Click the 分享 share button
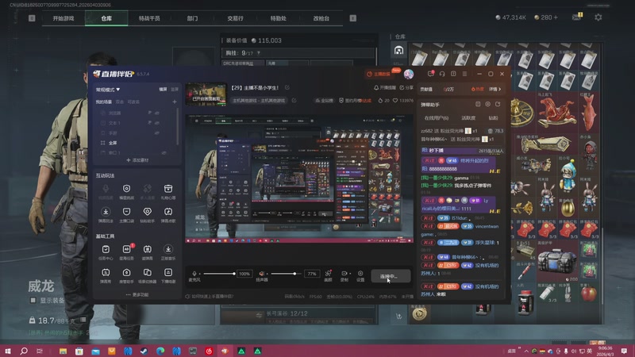Image resolution: width=635 pixels, height=357 pixels. (x=406, y=87)
